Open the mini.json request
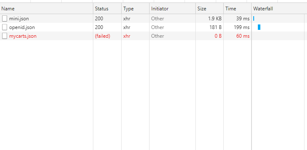Image resolution: width=307 pixels, height=150 pixels. coord(19,19)
